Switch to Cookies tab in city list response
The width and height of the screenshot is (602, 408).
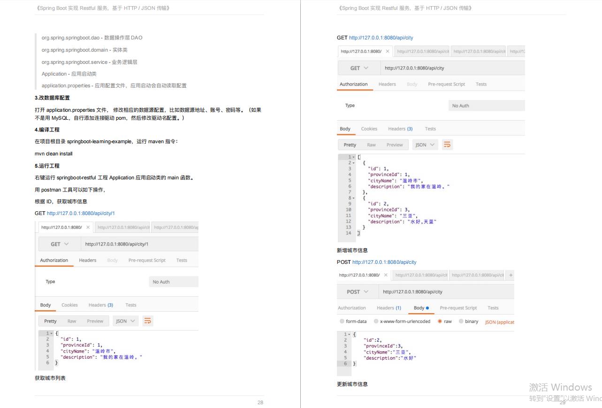tap(369, 129)
